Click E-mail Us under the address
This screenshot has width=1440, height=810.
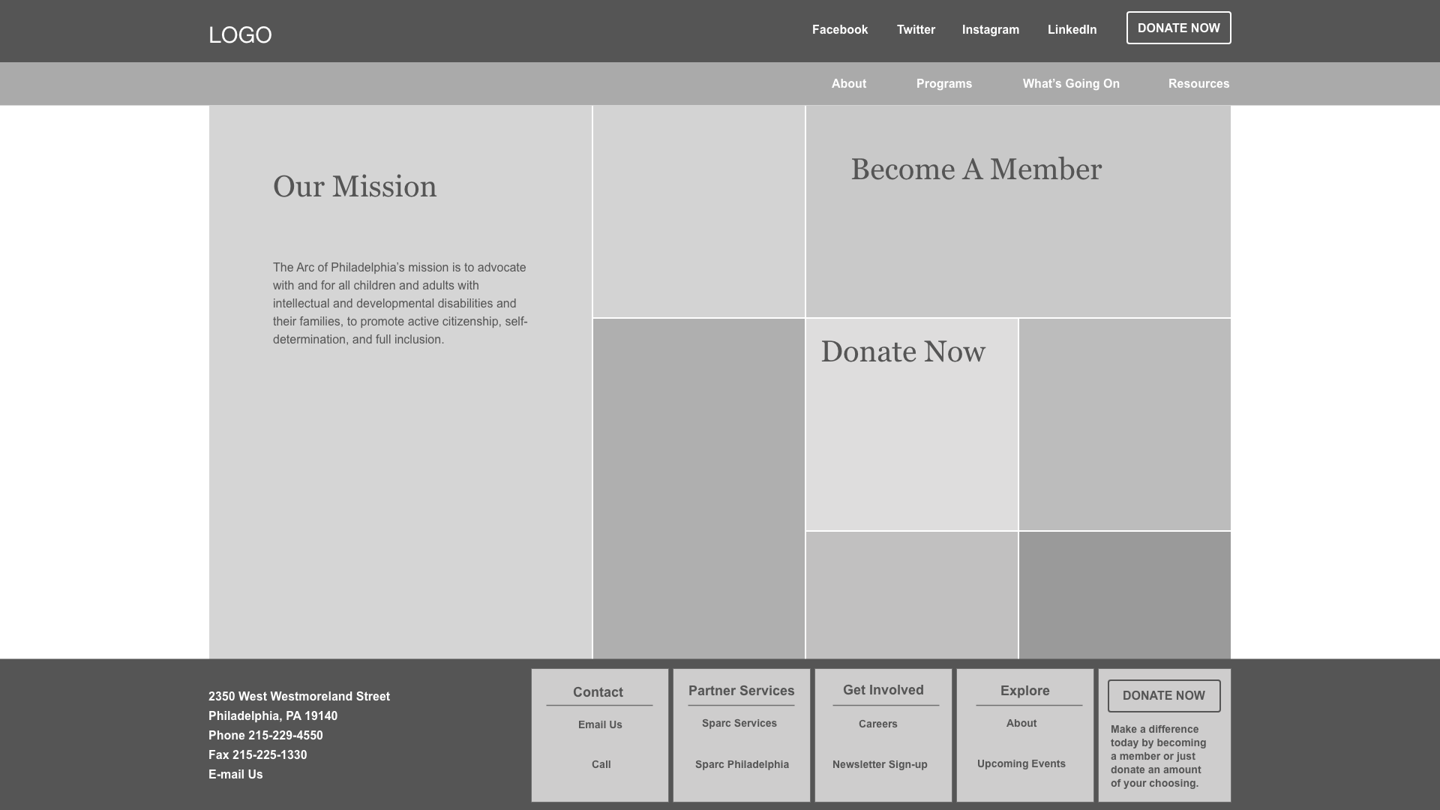[x=235, y=775]
